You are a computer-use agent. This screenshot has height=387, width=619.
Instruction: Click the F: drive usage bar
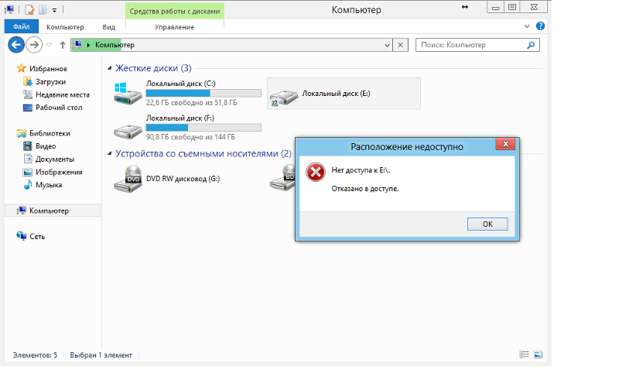(x=203, y=128)
